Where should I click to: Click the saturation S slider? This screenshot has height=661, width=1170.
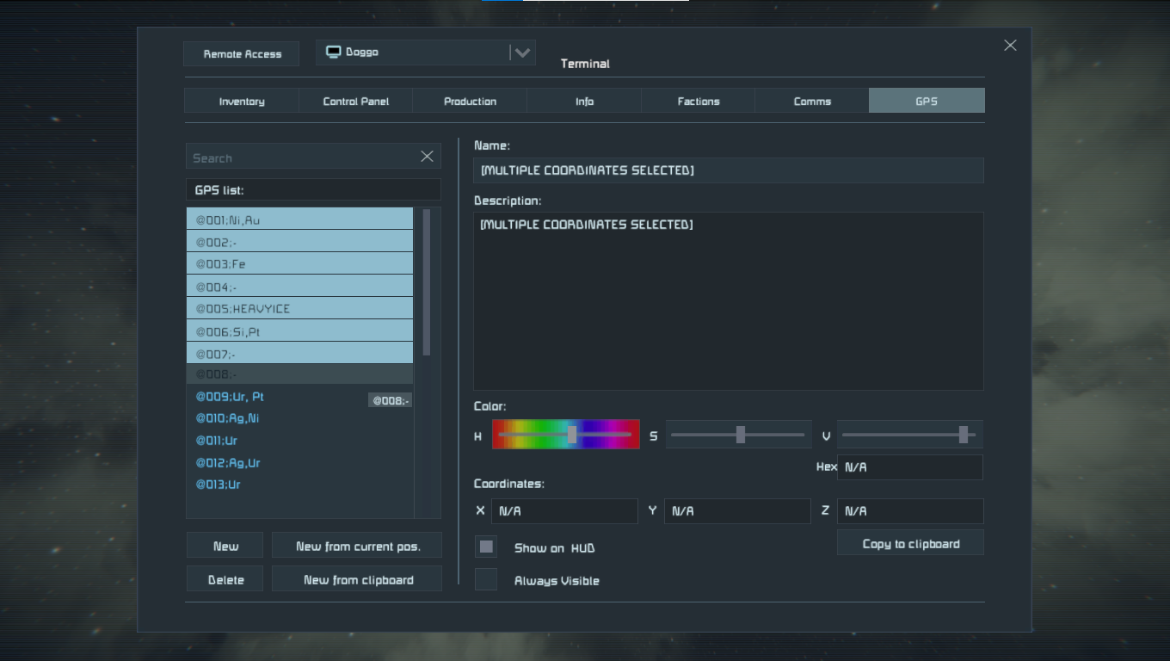point(738,435)
